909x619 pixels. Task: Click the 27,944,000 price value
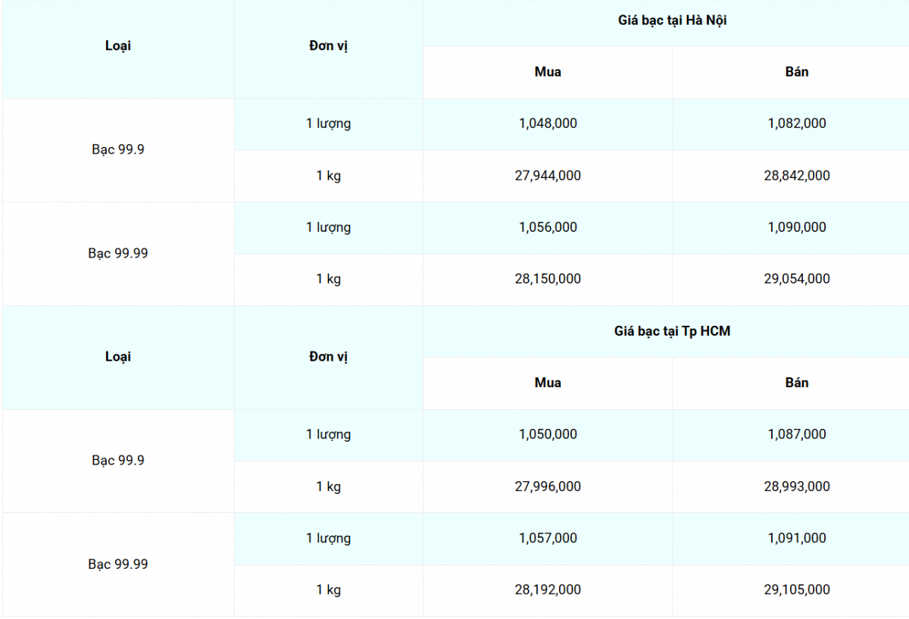[548, 176]
